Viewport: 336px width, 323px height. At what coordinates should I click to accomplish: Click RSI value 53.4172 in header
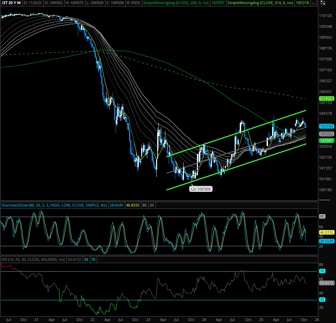coord(74,259)
